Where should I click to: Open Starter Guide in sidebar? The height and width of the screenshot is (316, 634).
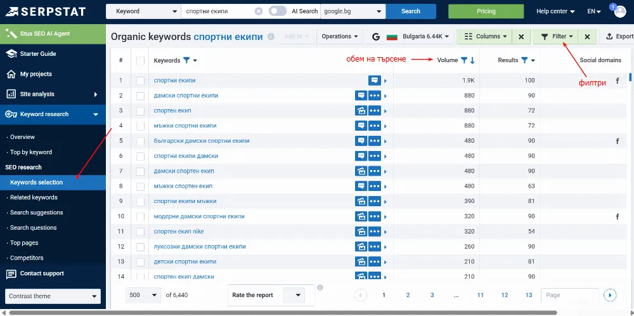53,54
